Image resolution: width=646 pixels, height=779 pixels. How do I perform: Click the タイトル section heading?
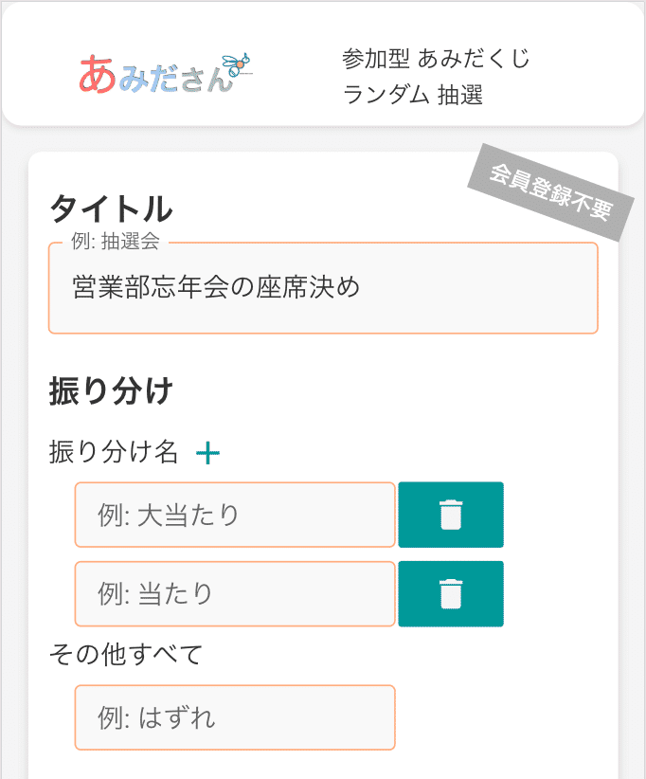click(111, 208)
